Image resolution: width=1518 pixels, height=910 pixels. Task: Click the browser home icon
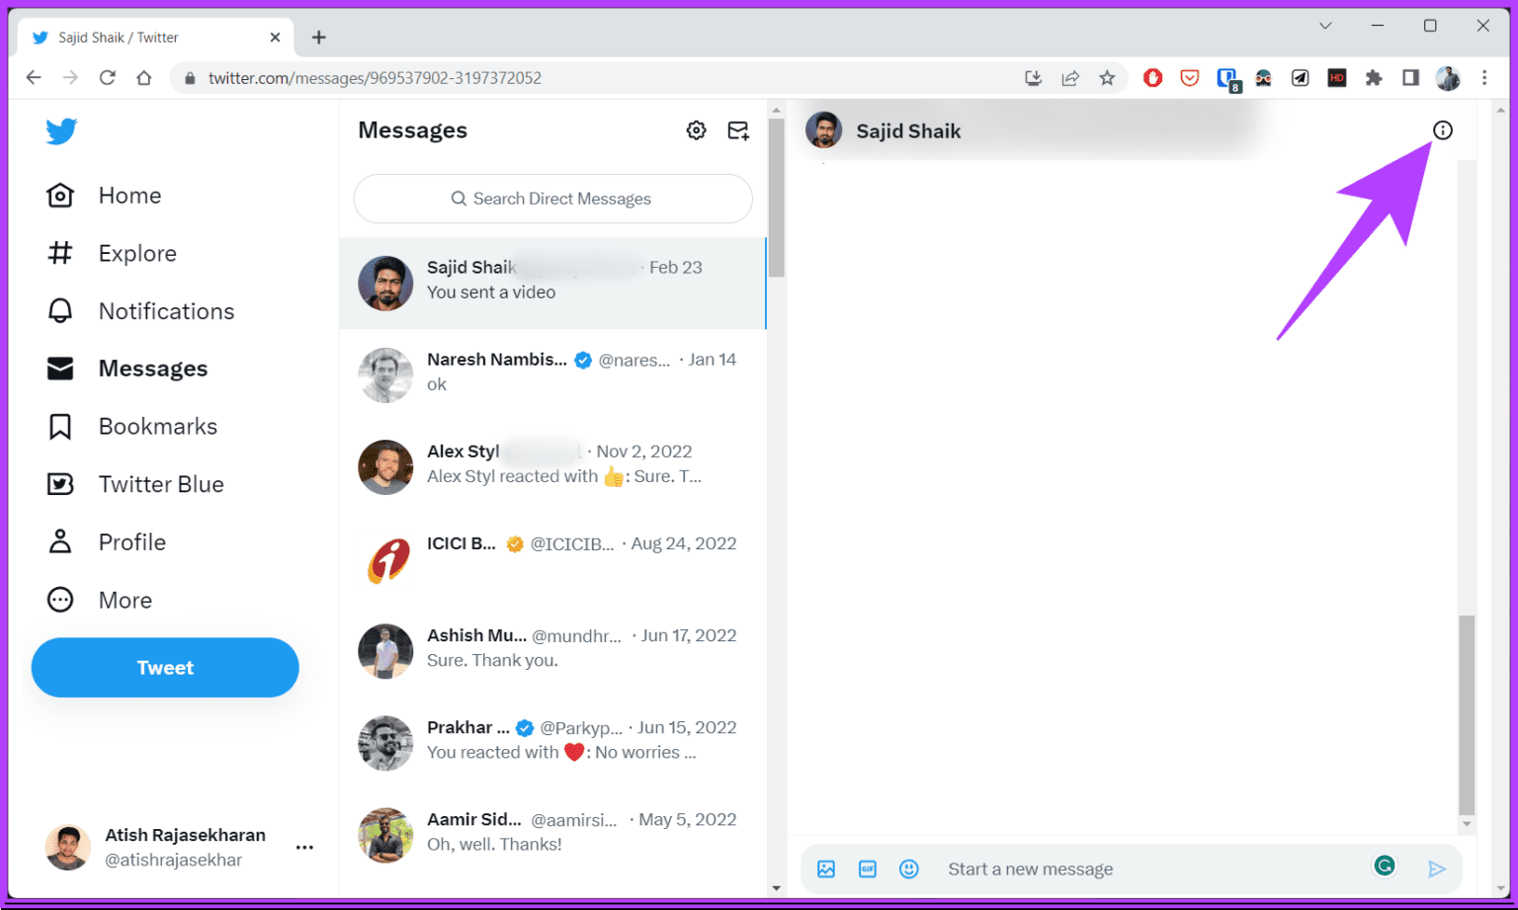[x=144, y=78]
